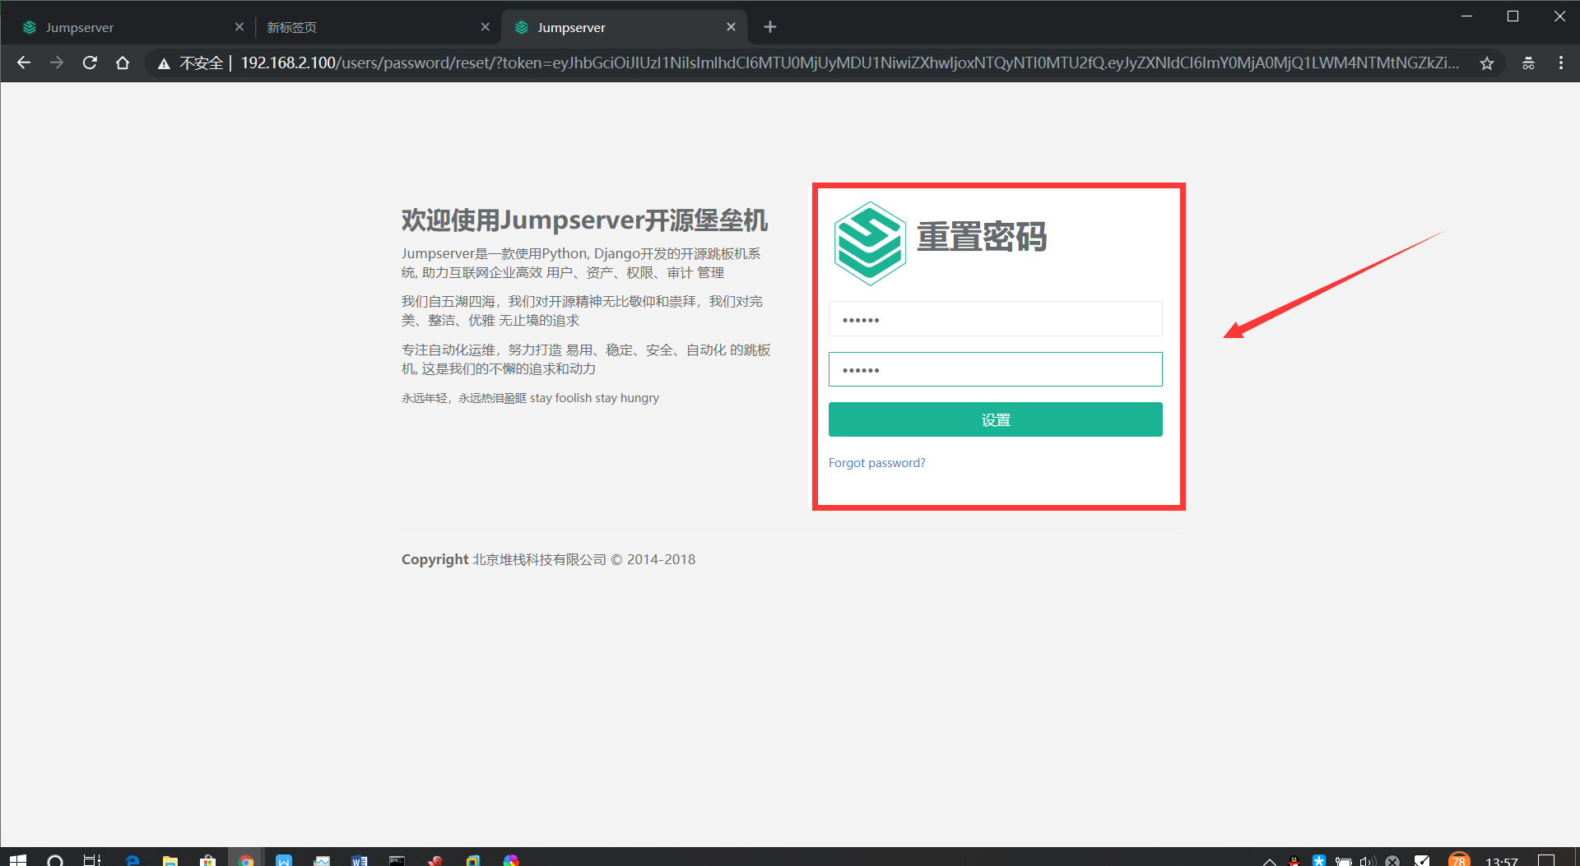Open File Explorer from taskbar
1580x866 pixels.
pos(170,860)
